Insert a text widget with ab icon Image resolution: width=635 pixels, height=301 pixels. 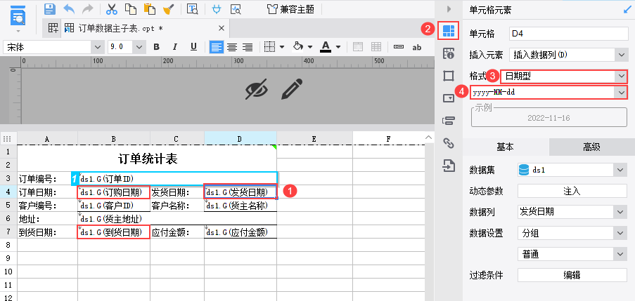point(417,47)
